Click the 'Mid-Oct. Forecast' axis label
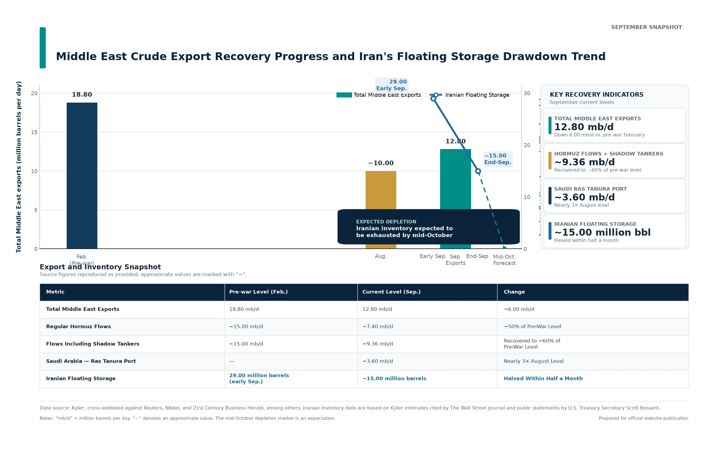 [504, 260]
